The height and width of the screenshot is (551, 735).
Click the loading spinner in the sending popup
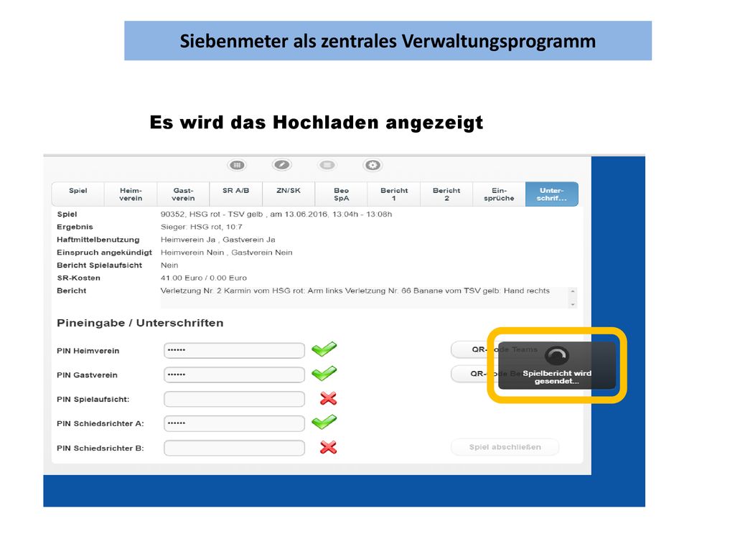pos(556,356)
